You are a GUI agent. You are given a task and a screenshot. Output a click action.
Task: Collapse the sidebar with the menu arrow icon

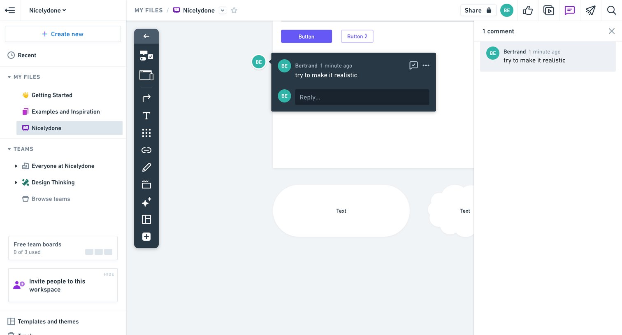coord(10,10)
